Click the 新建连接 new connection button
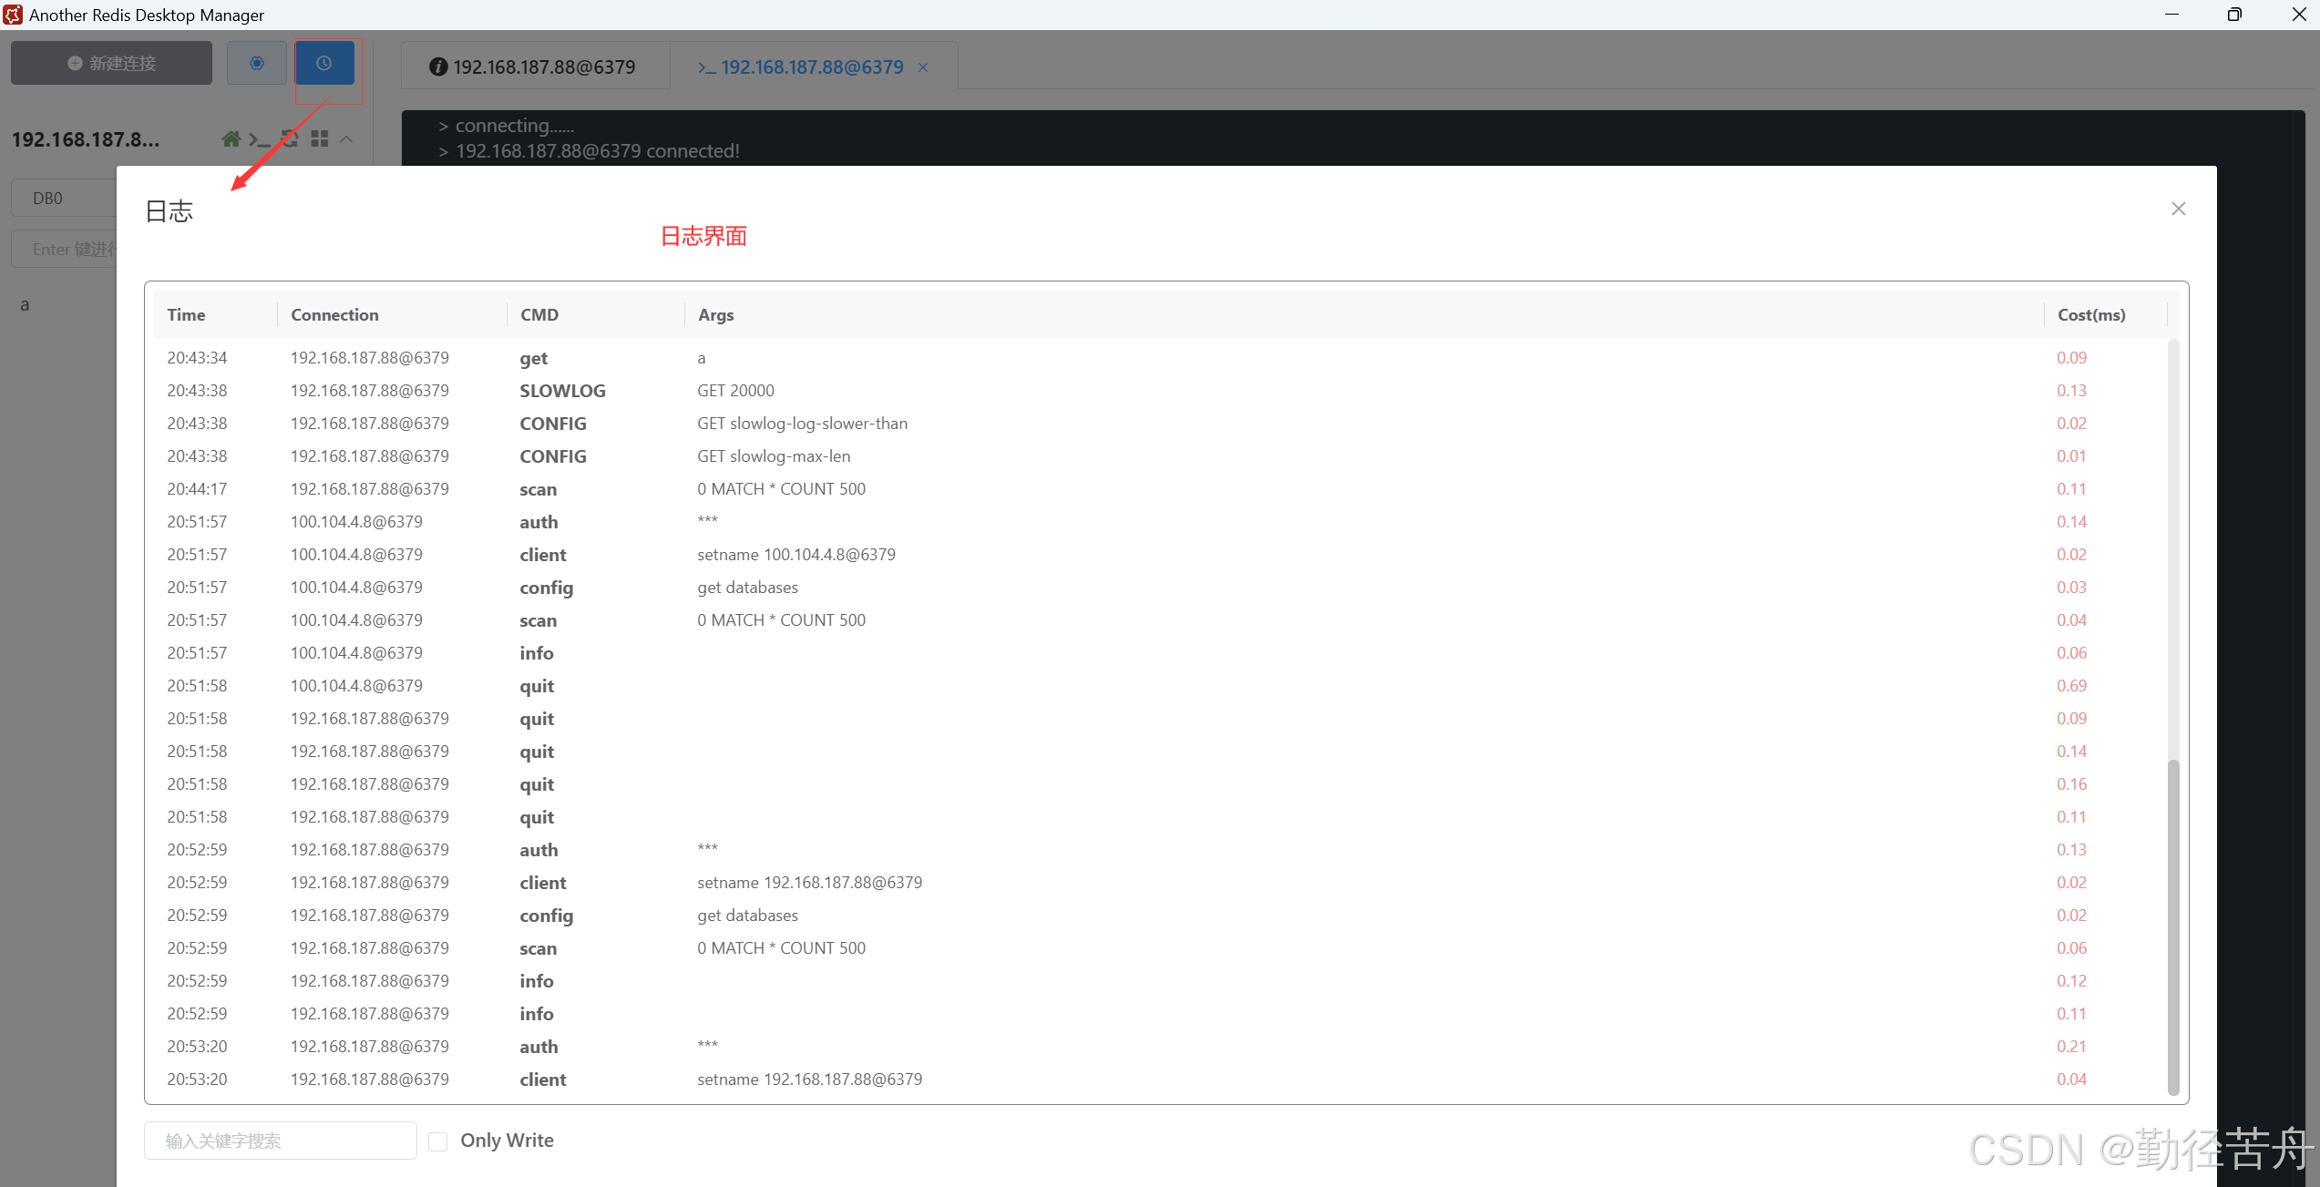 (x=111, y=63)
